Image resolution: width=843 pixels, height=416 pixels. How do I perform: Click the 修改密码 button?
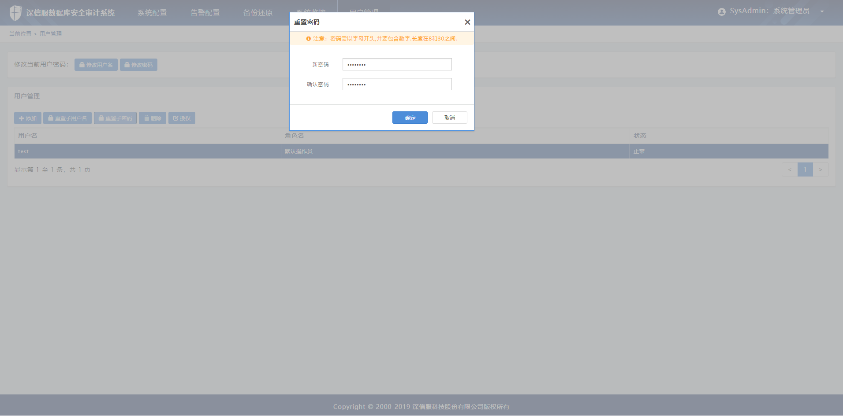(x=138, y=65)
